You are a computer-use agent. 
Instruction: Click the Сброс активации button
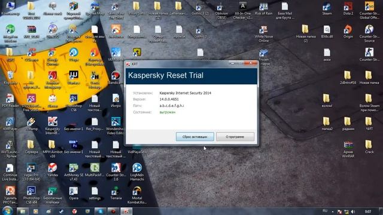pyautogui.click(x=195, y=137)
